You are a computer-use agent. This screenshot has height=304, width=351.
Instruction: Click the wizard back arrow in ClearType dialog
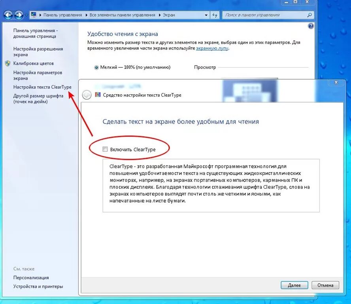[x=87, y=95]
